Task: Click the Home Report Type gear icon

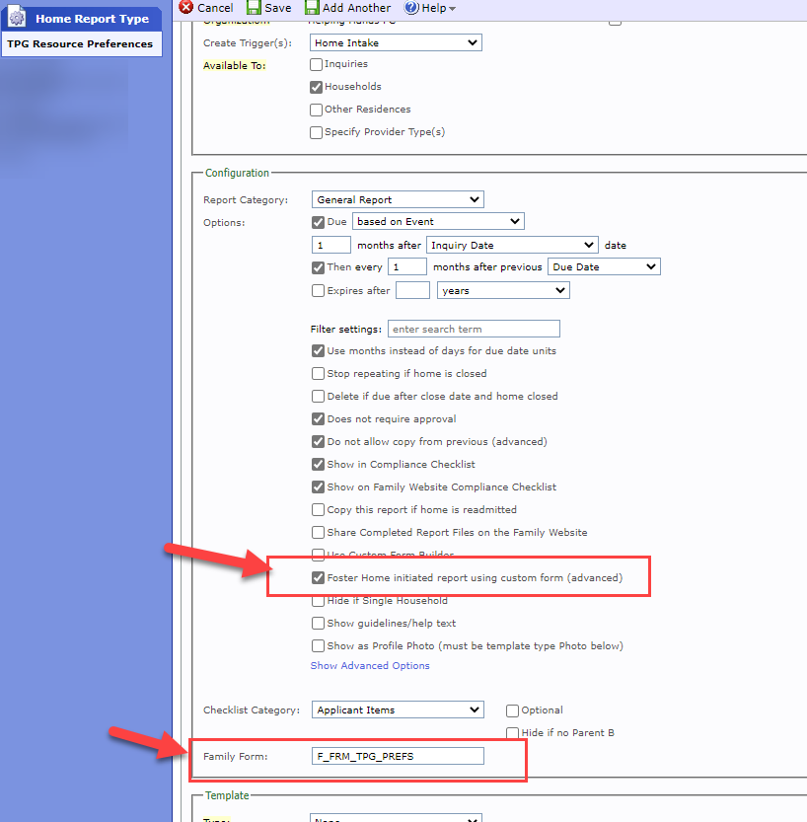Action: coord(17,18)
